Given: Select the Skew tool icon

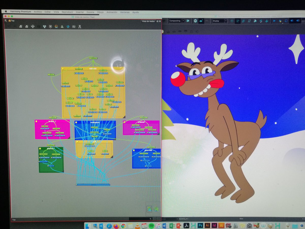Looking at the screenshot, I should (249, 21).
